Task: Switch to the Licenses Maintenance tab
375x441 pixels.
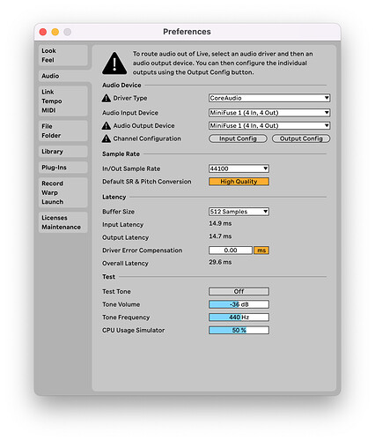Action: [x=62, y=222]
